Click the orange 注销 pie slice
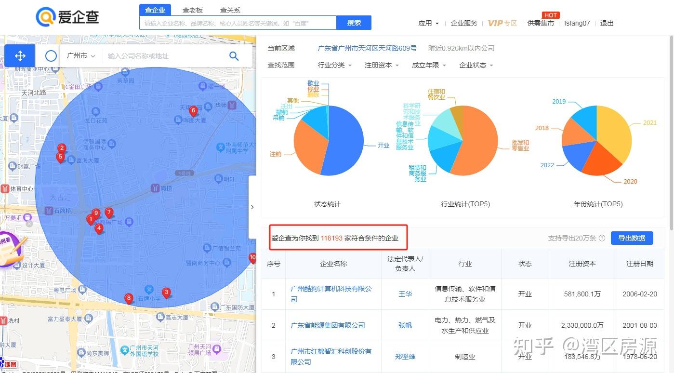The width and height of the screenshot is (674, 373). coord(308,147)
